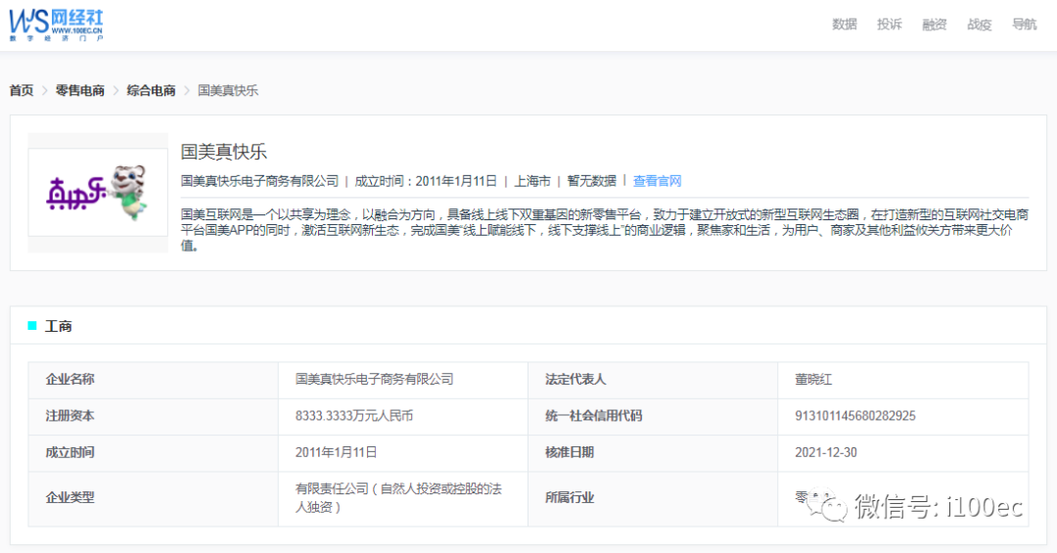
Task: Open the 融资 navigation item
Action: [x=935, y=24]
